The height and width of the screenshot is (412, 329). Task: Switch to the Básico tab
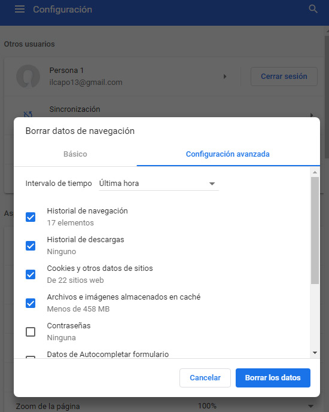coord(75,154)
